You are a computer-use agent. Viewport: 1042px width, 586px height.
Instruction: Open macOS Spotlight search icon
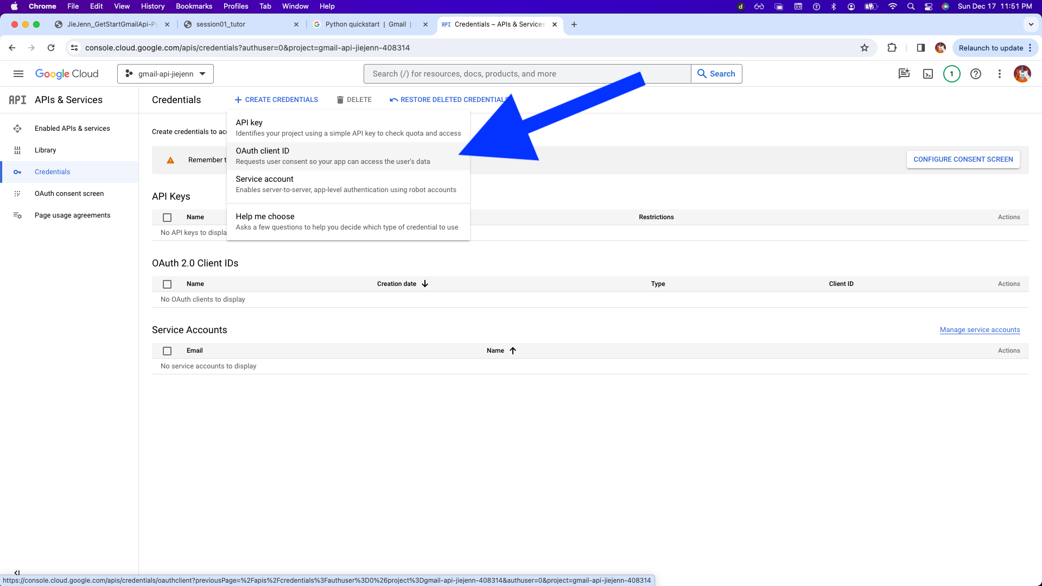pos(911,7)
